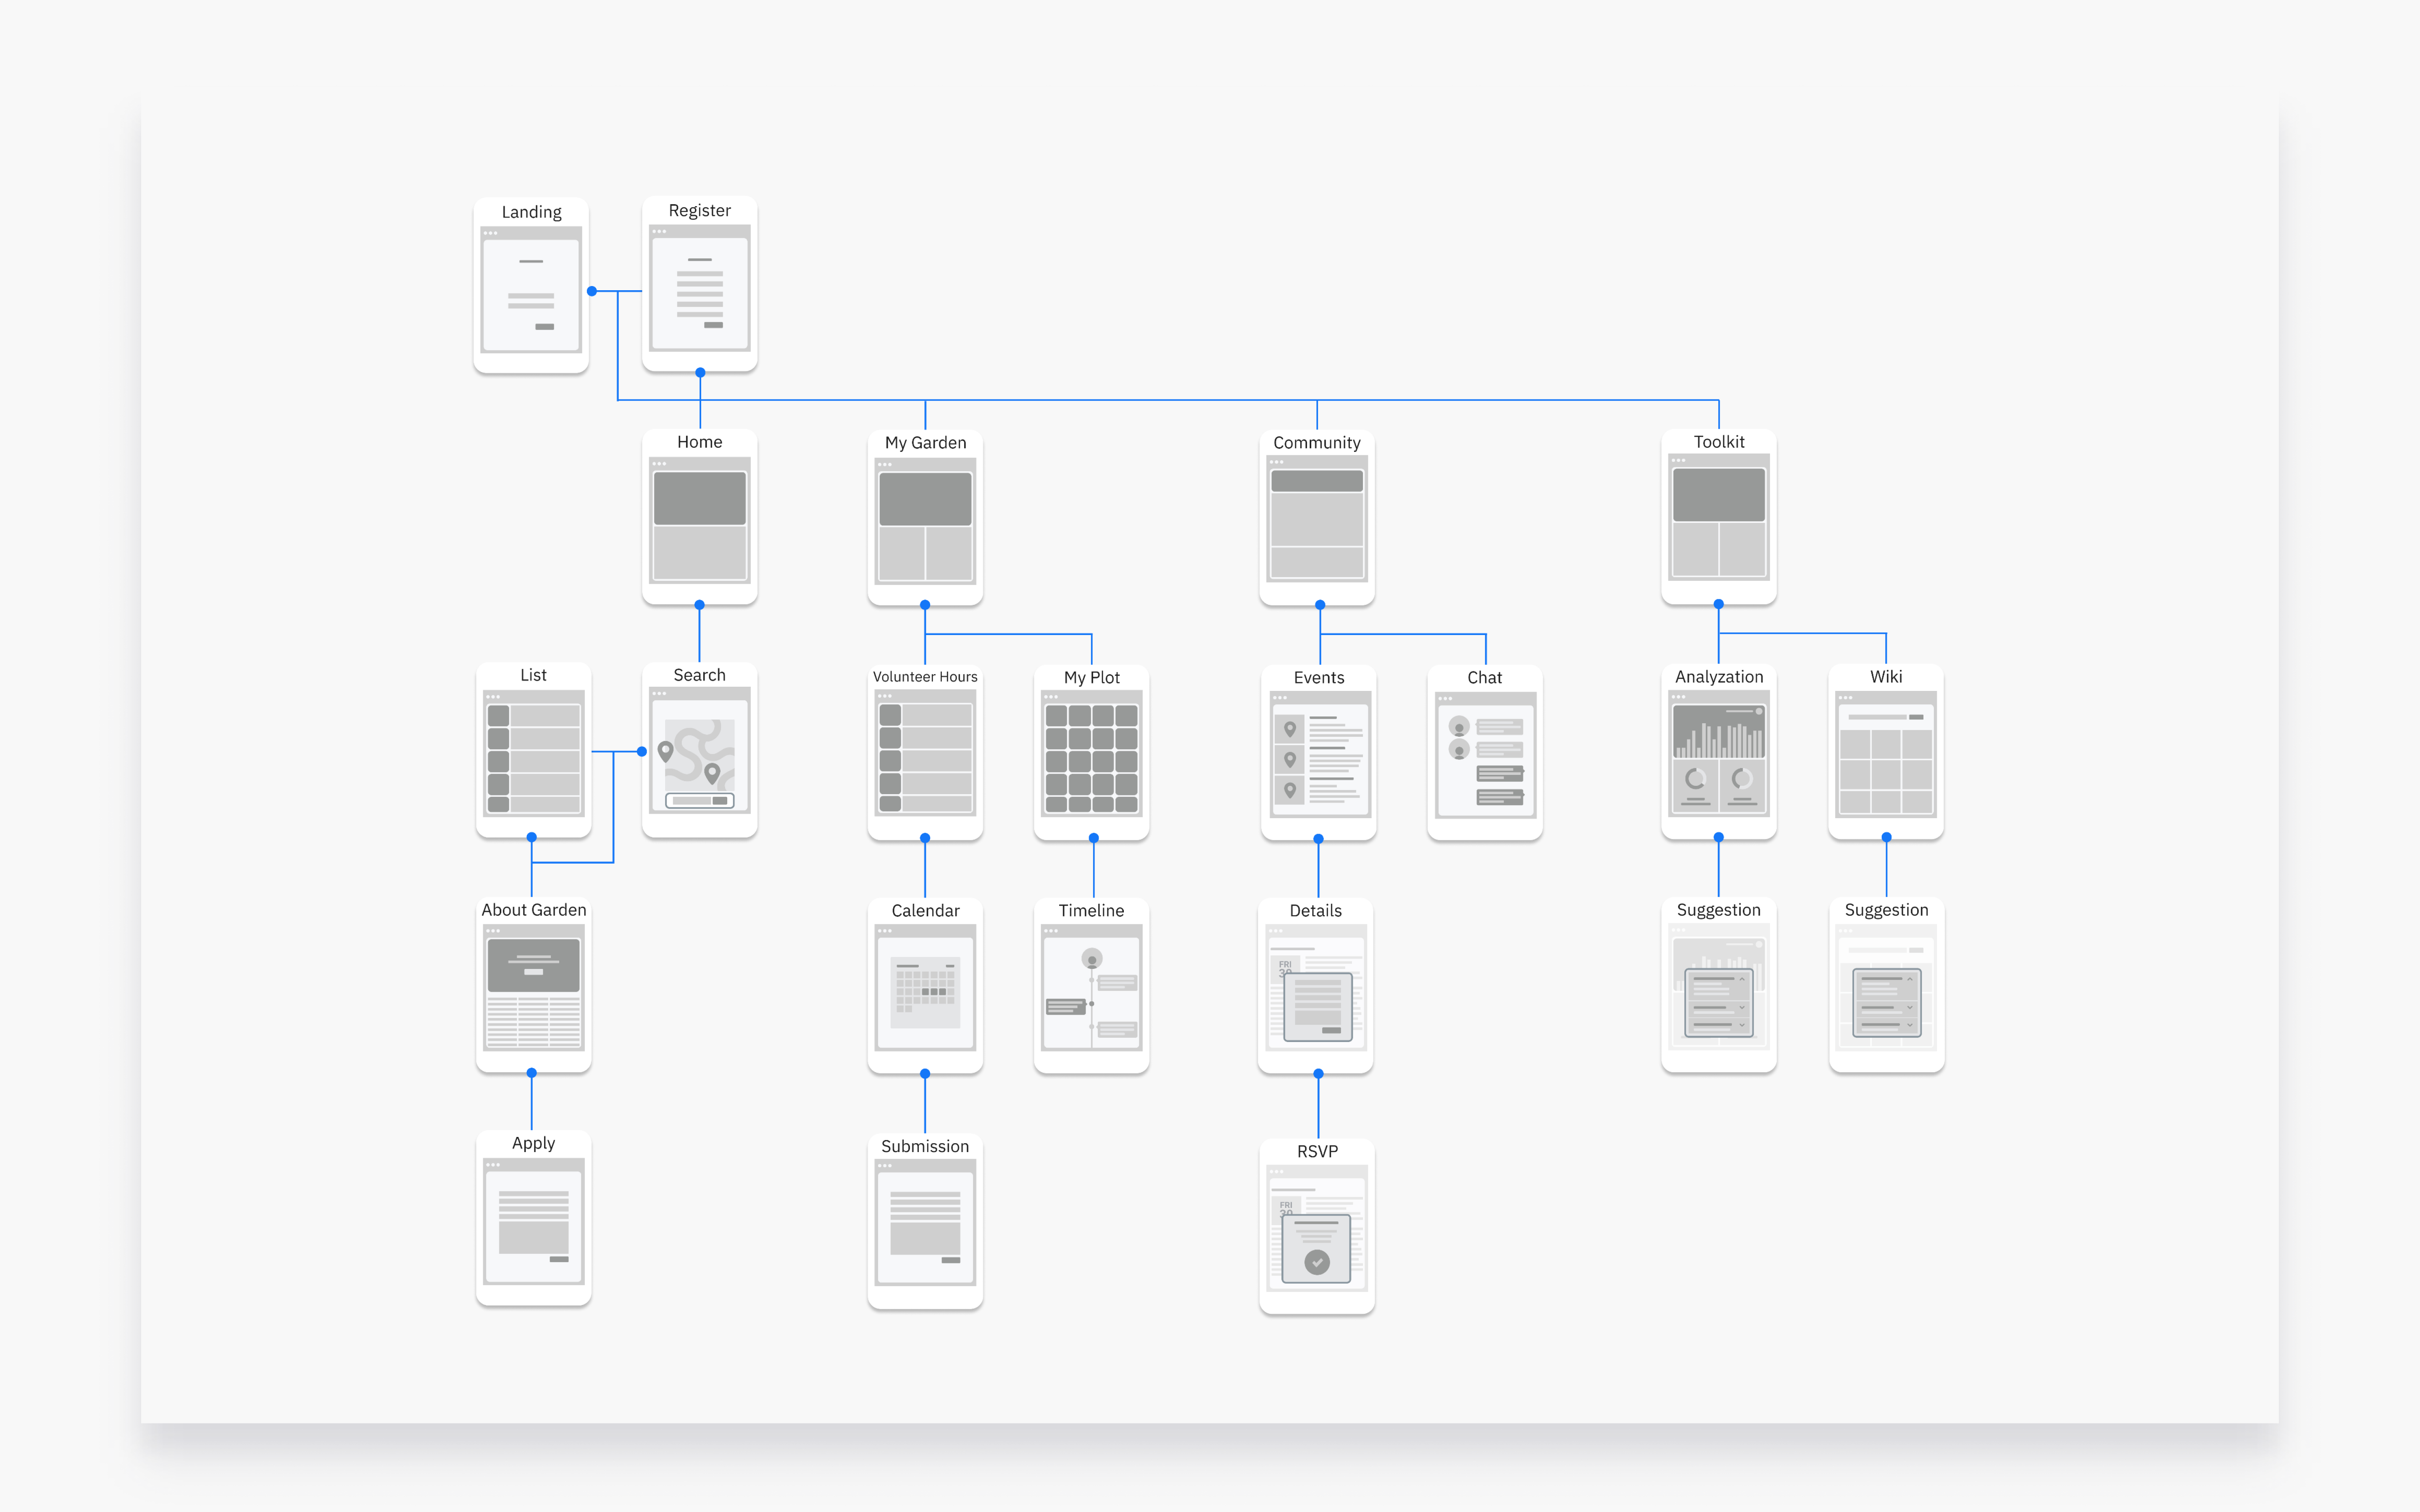Select the 'Analyzation' label text

coord(1719,677)
